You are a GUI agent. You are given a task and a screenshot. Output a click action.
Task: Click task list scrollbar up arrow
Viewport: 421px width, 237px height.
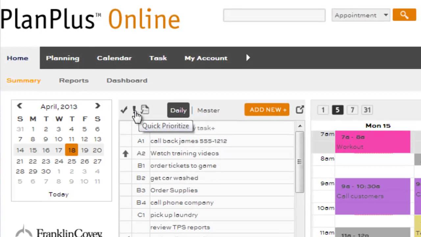(300, 126)
